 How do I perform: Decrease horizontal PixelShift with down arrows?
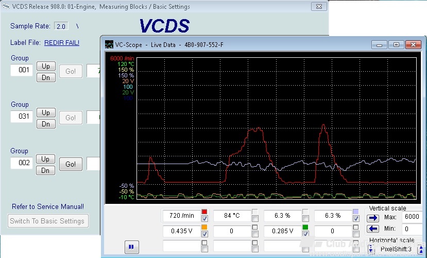[x=371, y=249]
